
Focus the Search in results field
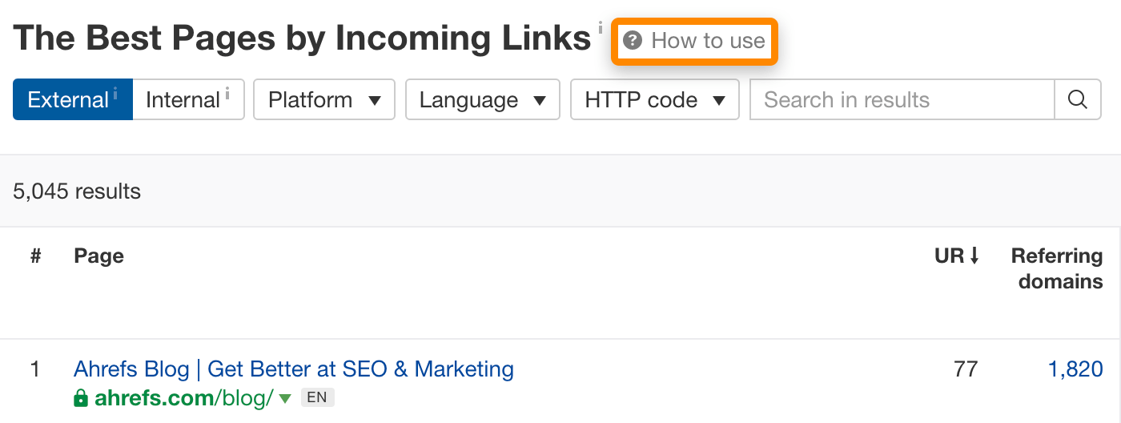pos(902,100)
